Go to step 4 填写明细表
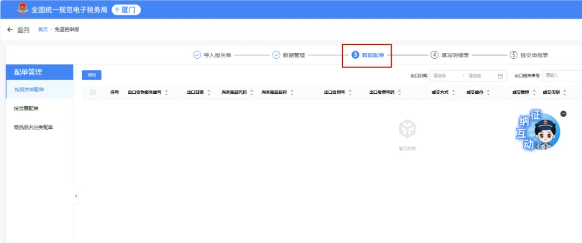 click(x=450, y=55)
